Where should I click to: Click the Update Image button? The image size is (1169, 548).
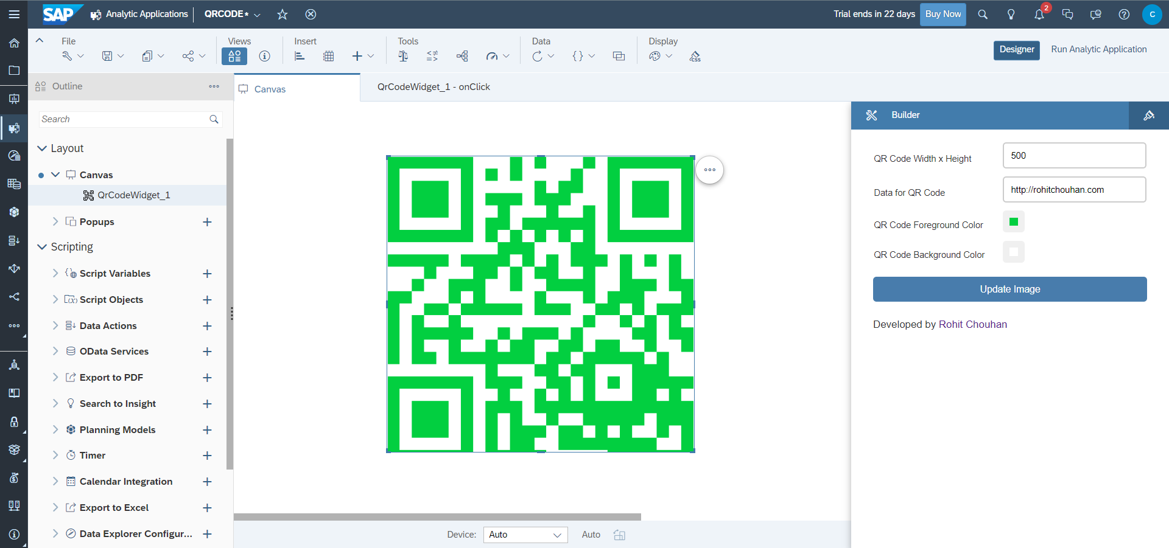pos(1010,290)
